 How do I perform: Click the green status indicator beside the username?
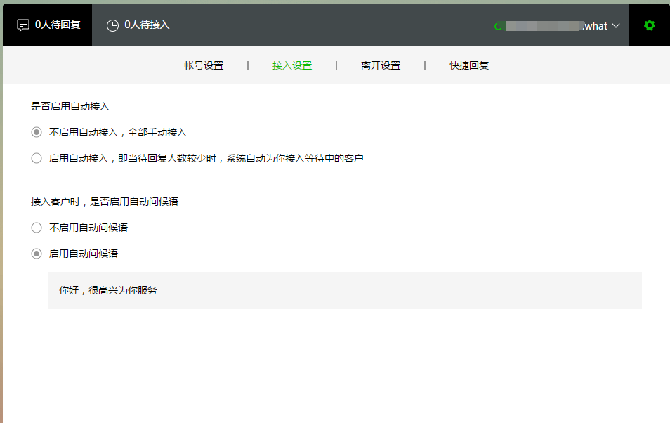[x=498, y=26]
